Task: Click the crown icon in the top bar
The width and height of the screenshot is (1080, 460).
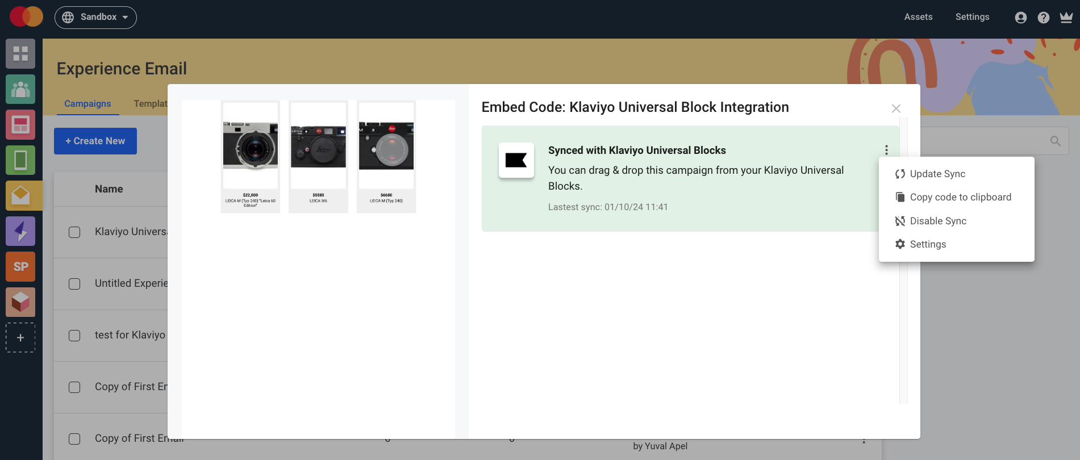Action: point(1066,18)
